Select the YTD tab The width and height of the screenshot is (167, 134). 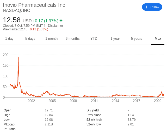94,38
